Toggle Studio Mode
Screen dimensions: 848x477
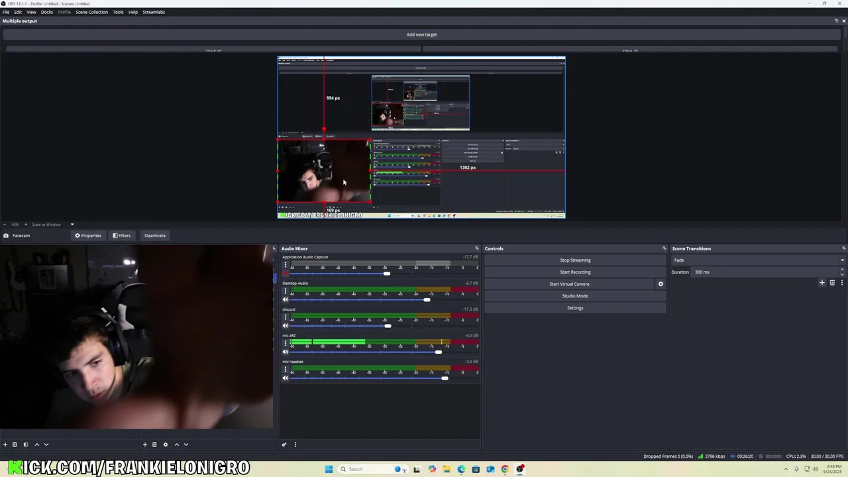click(575, 296)
